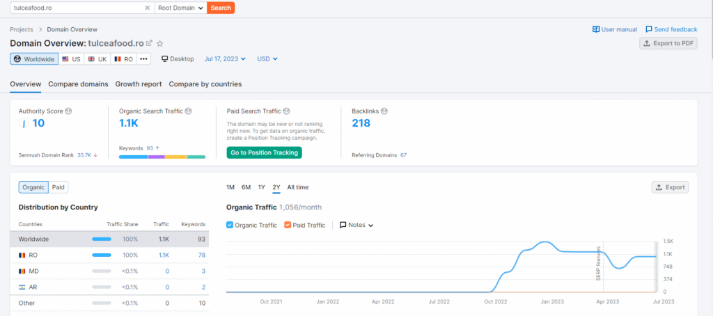Open User manual book icon
Image resolution: width=713 pixels, height=316 pixels.
596,29
